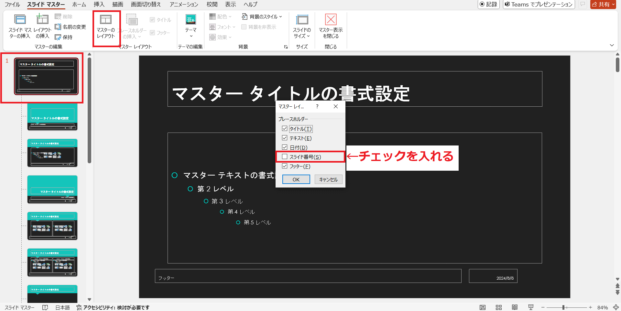
Task: Switch to the Insert (挿入) tab
Action: [x=99, y=5]
